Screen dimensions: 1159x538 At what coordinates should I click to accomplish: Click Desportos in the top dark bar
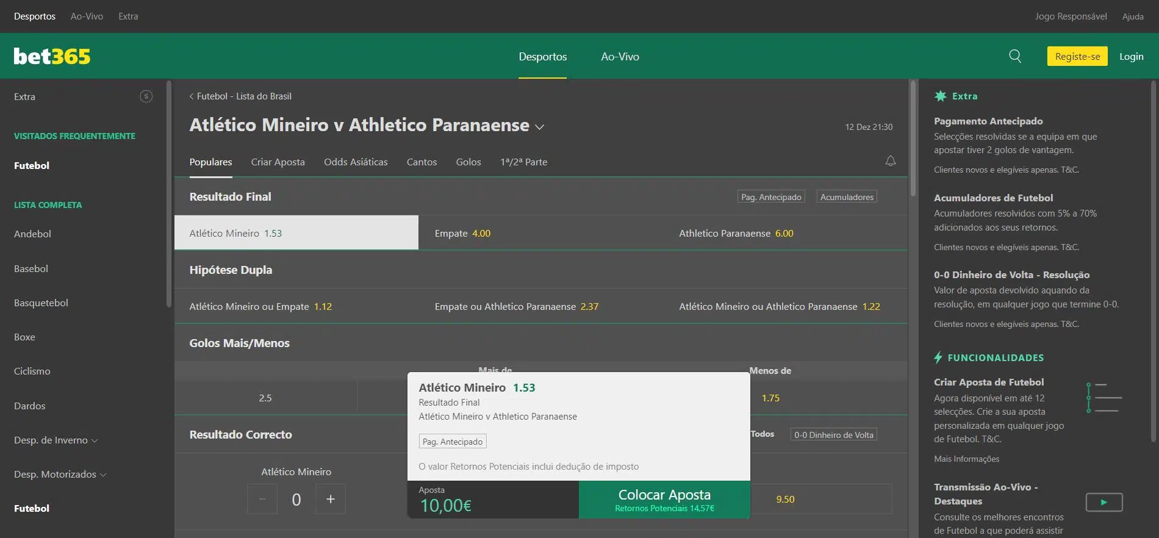(x=35, y=16)
